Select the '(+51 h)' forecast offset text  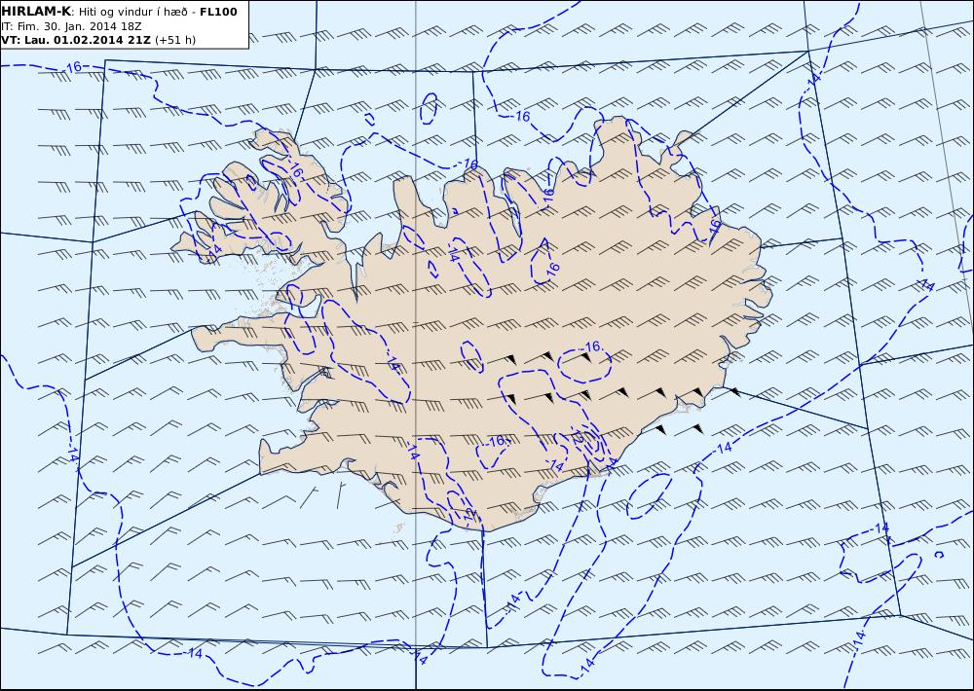pyautogui.click(x=175, y=40)
